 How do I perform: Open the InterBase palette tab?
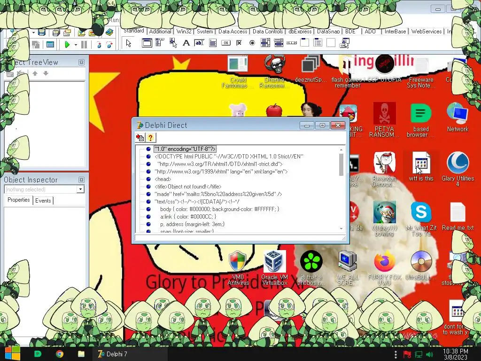pyautogui.click(x=396, y=31)
